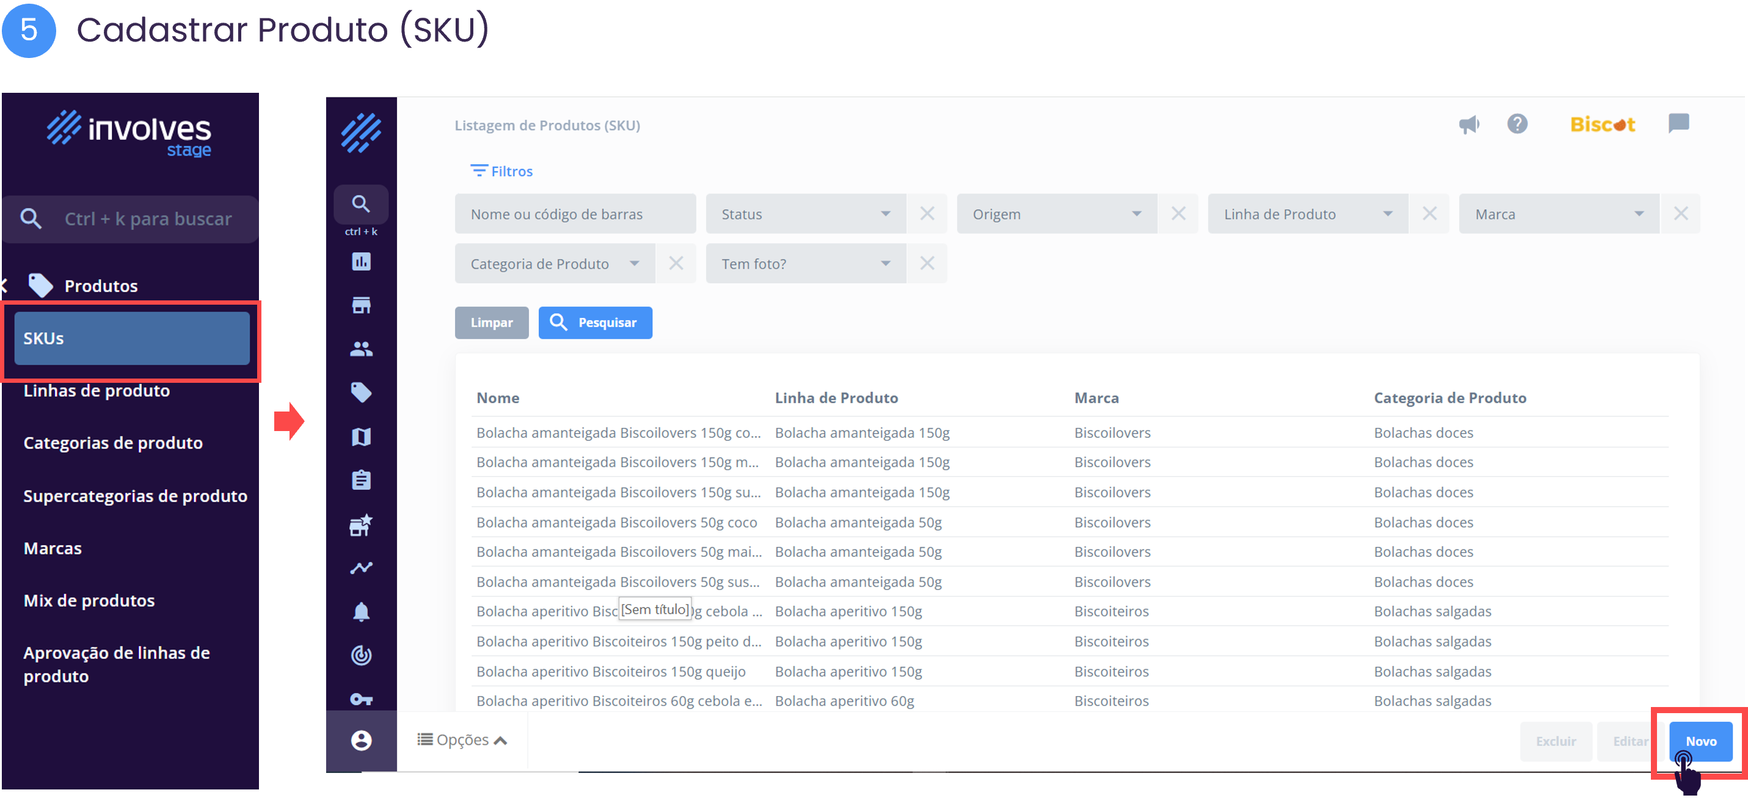
Task: Select row Bolacha aperitivo Biscoiteiros 60g cebola
Action: coord(1069,700)
